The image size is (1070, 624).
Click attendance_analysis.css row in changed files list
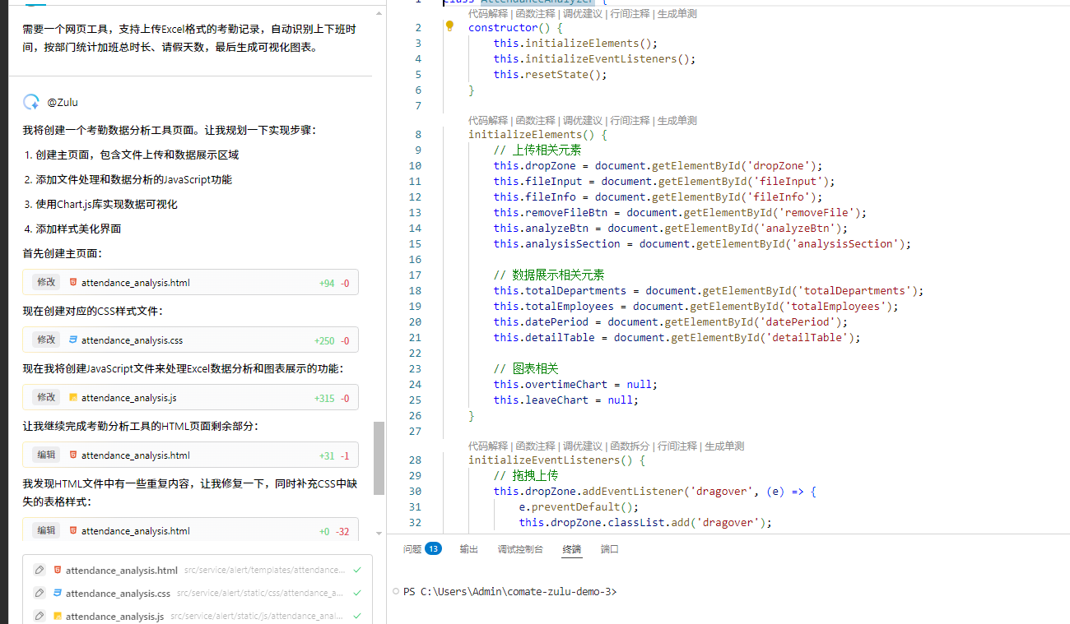point(198,593)
